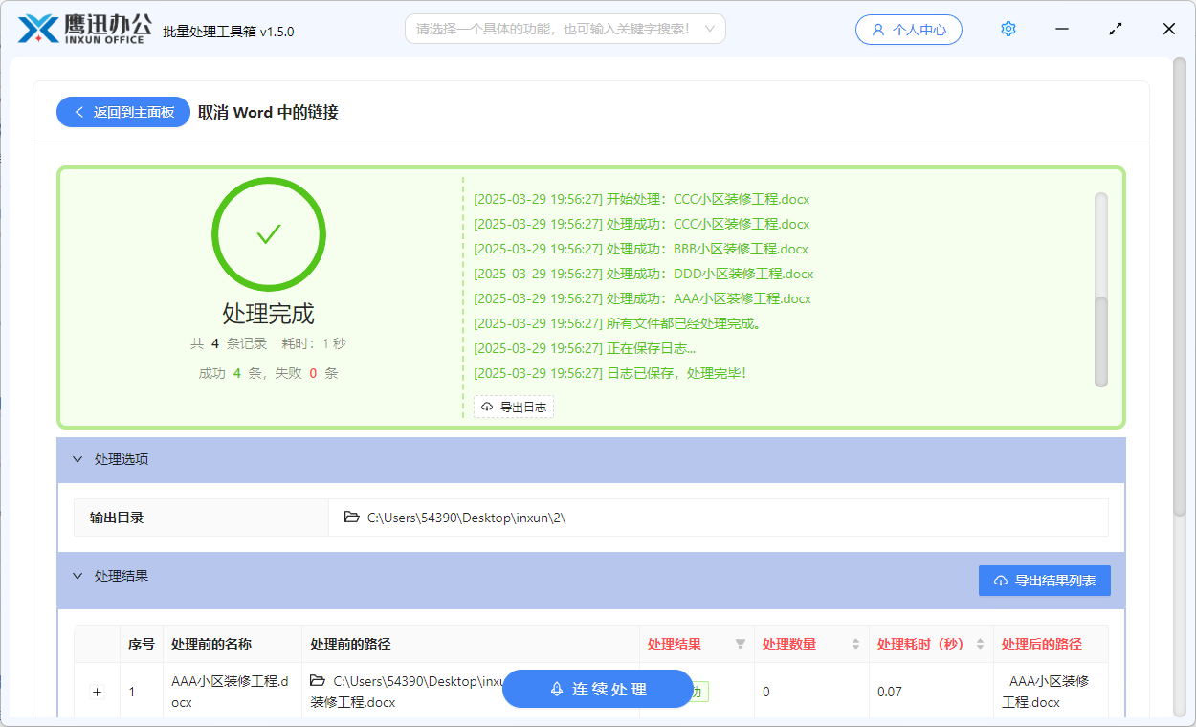Click the folder icon beside 输出目录 path

[x=352, y=517]
